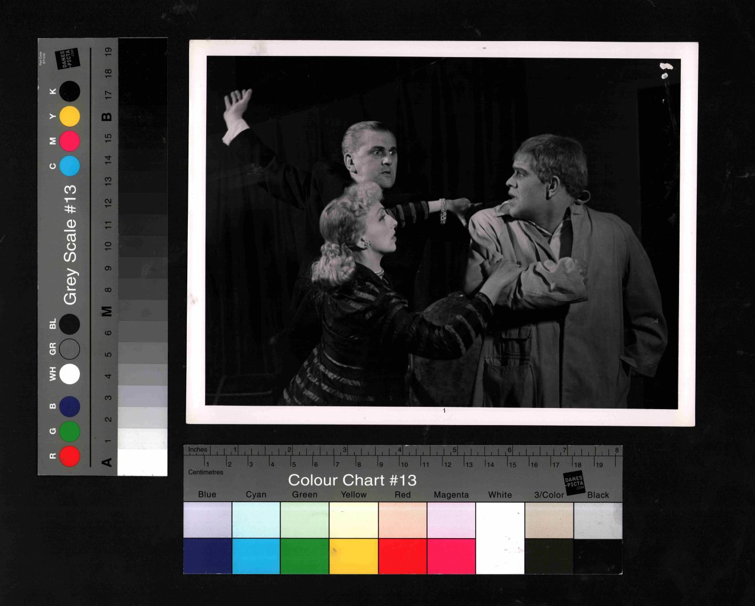This screenshot has width=755, height=606.
Task: Select the green circle labeled G
Action: 70,431
